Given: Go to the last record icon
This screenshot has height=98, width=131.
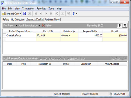Looking at the screenshot, I should pyautogui.click(x=51, y=14).
